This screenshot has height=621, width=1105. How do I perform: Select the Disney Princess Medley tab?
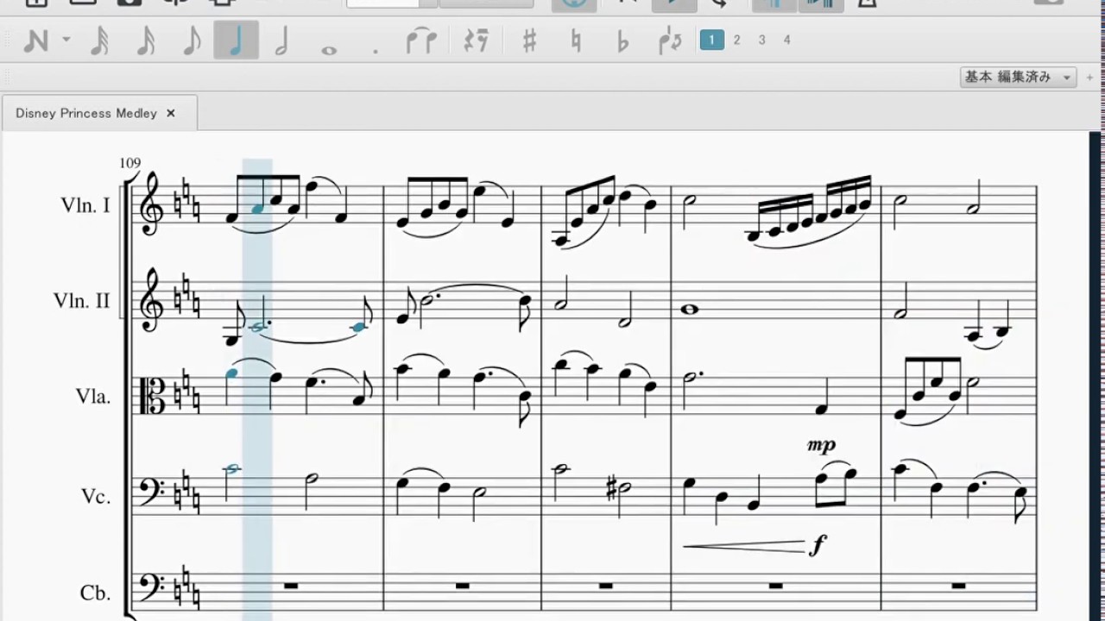(86, 113)
